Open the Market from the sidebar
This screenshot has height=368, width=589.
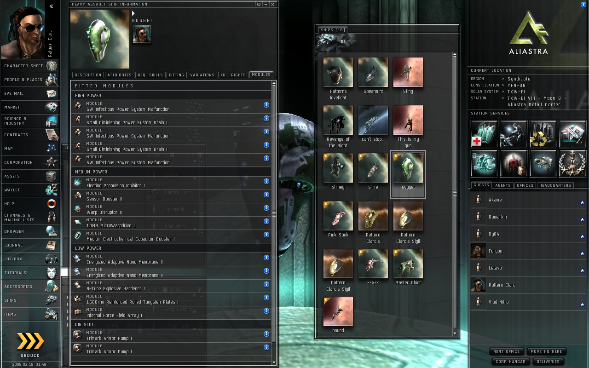click(x=30, y=107)
